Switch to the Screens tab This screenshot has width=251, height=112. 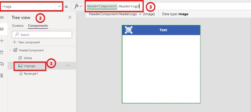tap(18, 26)
